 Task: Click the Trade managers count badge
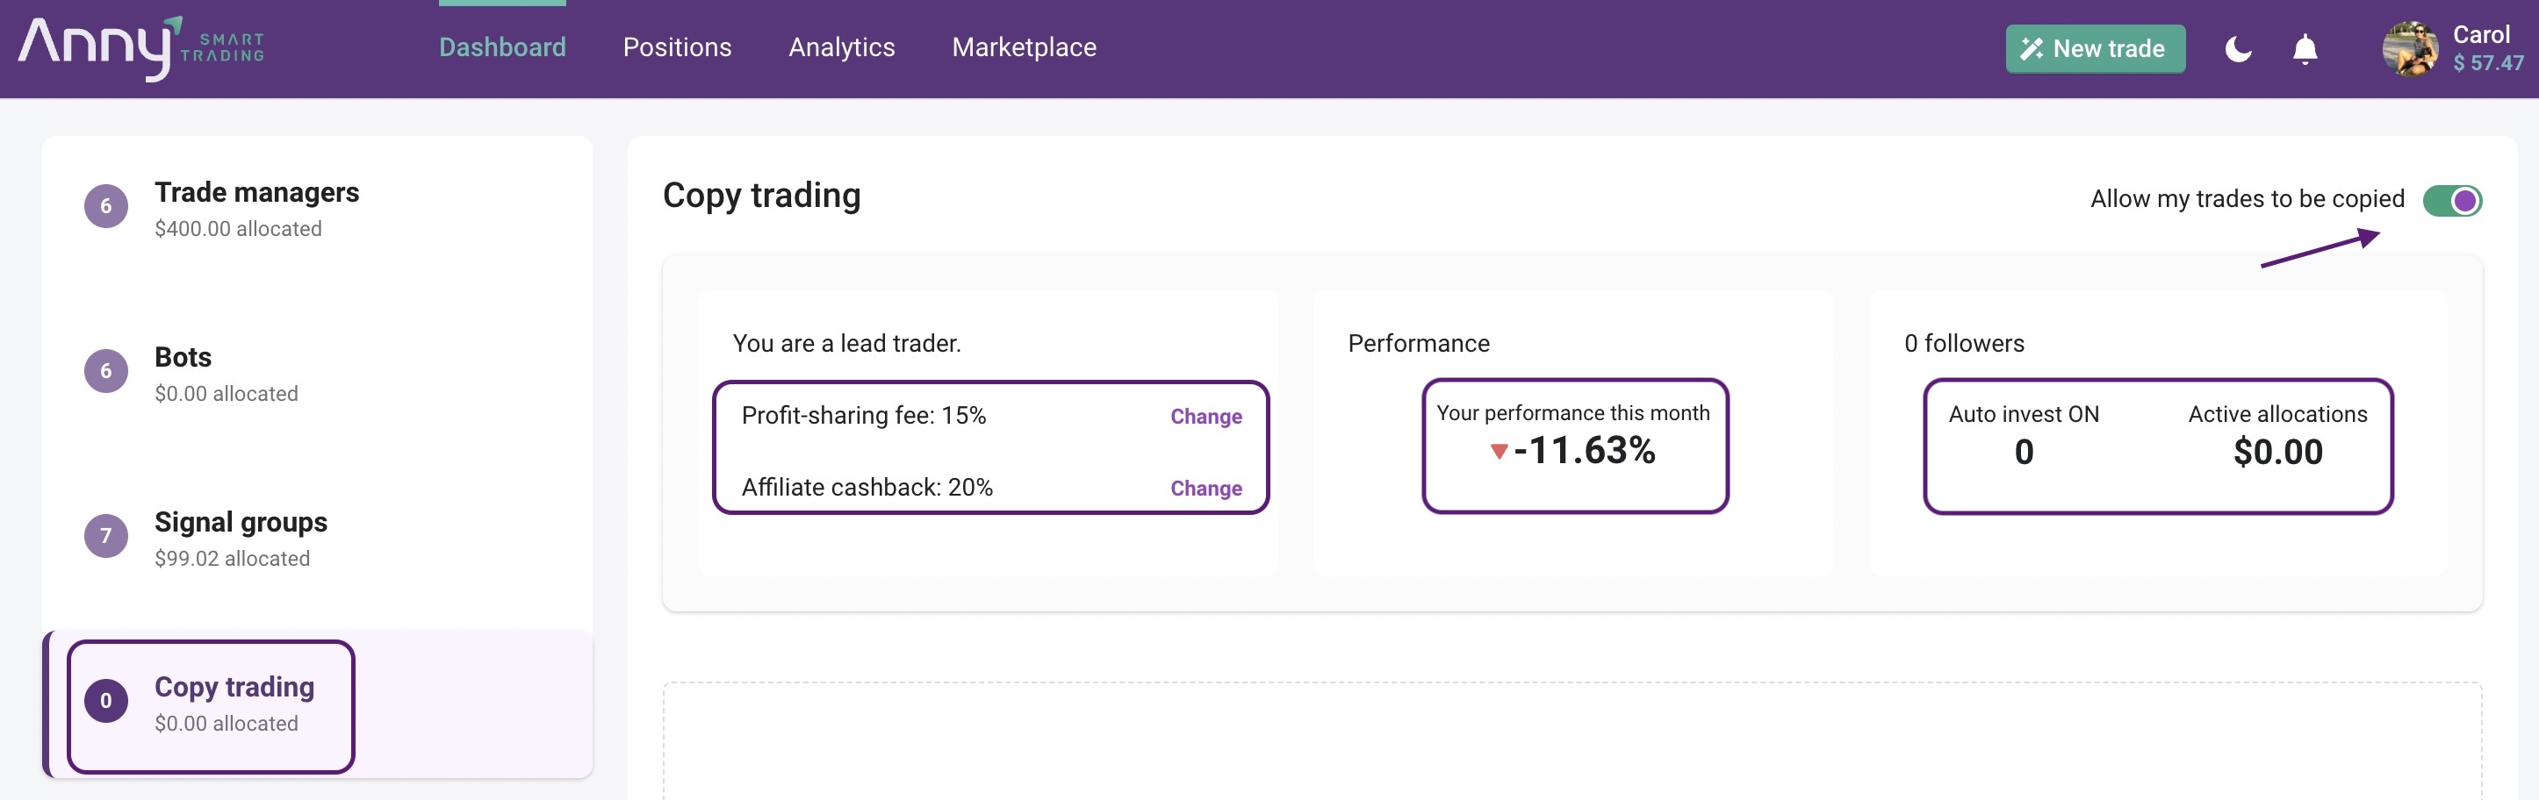click(106, 206)
